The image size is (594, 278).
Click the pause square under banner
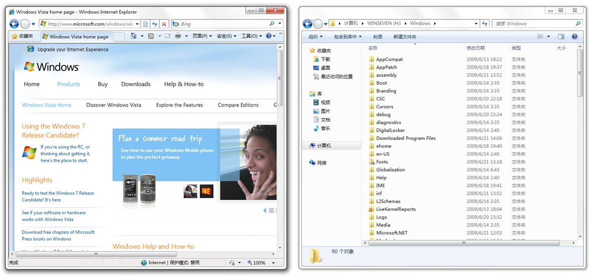[271, 210]
